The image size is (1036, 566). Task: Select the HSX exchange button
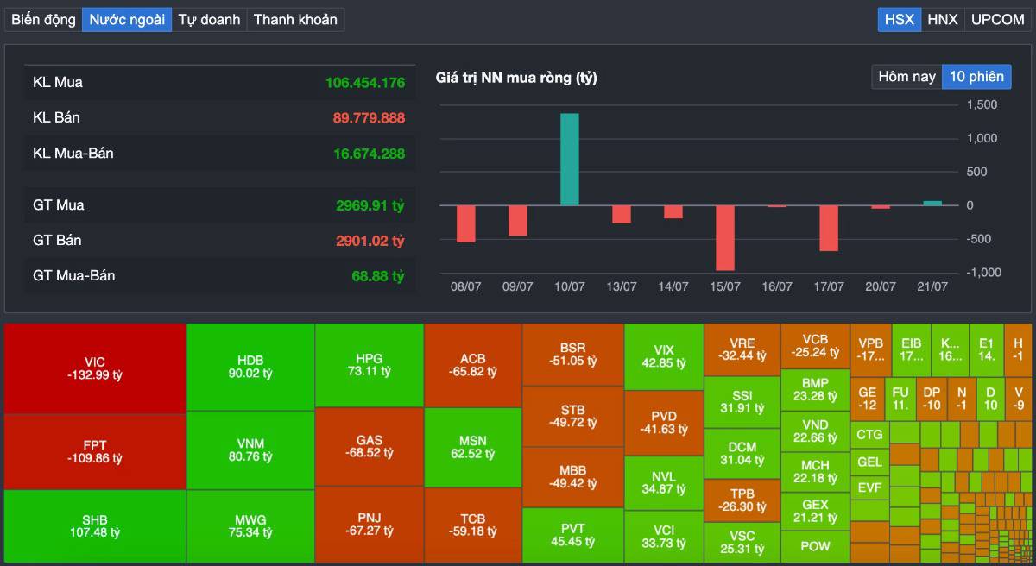(899, 19)
